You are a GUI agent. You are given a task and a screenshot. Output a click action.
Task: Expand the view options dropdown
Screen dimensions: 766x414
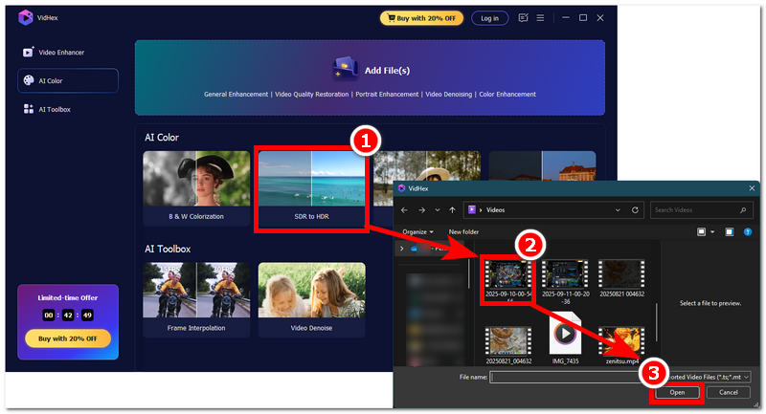pos(711,231)
